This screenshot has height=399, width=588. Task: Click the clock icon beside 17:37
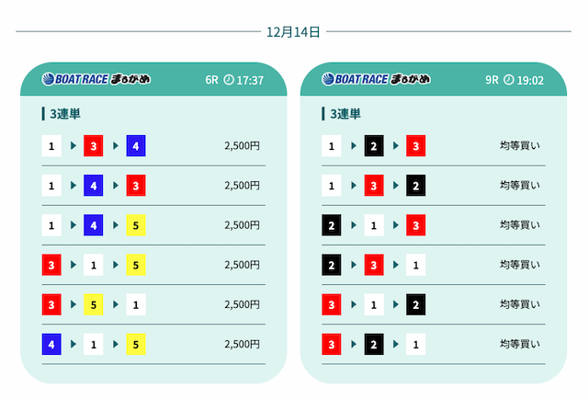click(x=229, y=80)
